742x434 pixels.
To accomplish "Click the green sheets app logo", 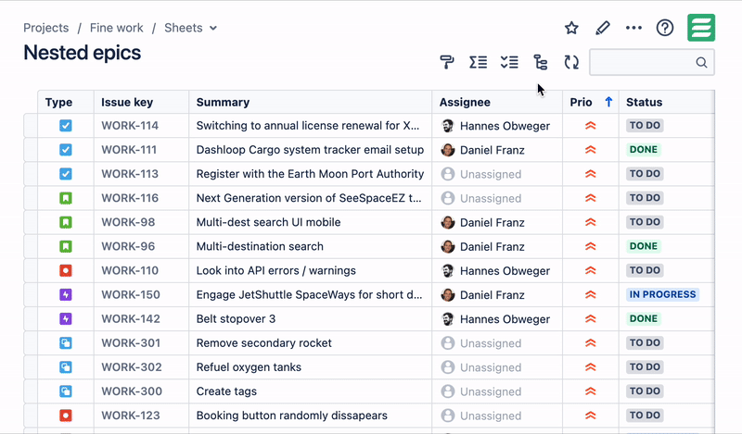I will pos(701,28).
